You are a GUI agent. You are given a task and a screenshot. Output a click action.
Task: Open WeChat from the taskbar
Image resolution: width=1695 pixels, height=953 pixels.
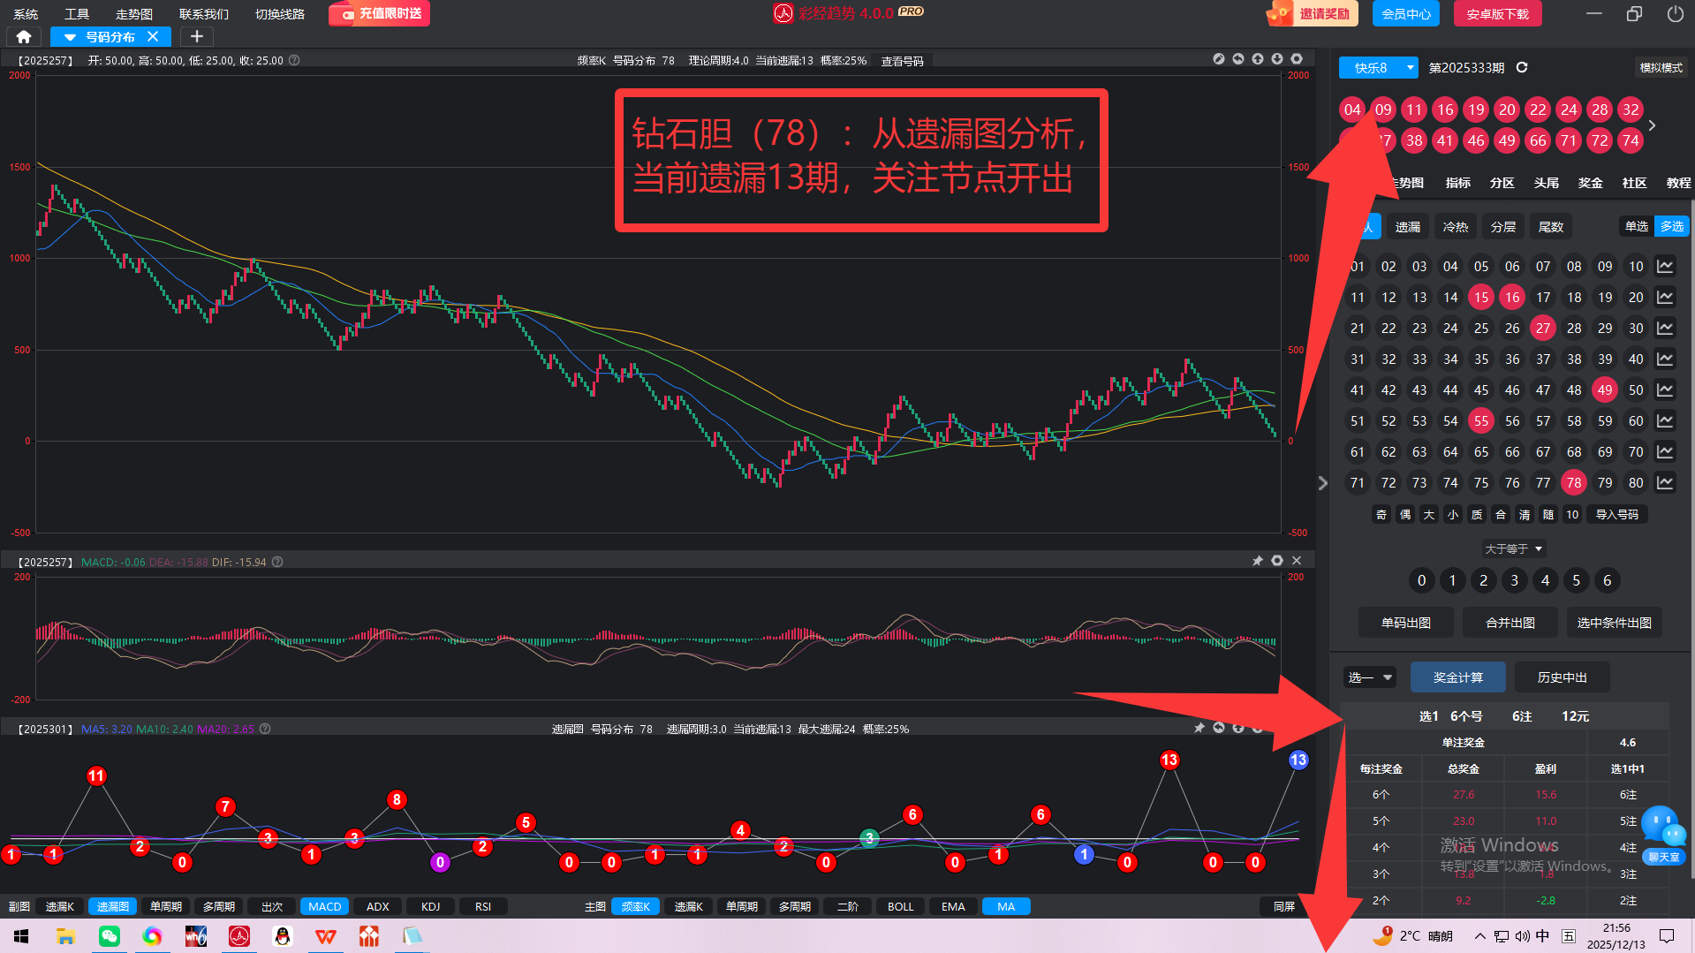coord(110,936)
